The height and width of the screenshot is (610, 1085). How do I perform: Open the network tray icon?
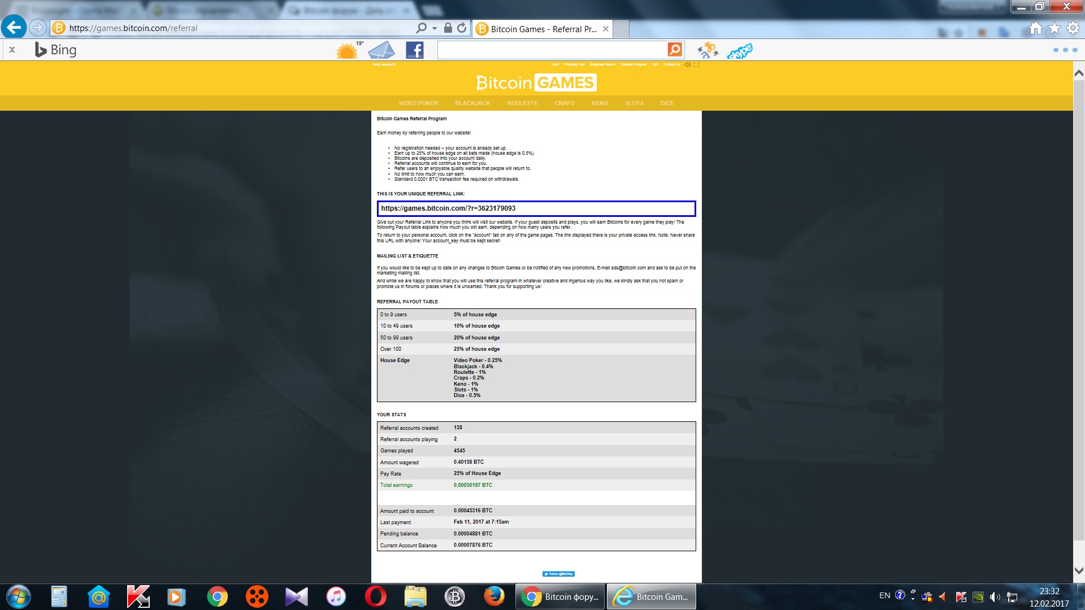click(1012, 596)
